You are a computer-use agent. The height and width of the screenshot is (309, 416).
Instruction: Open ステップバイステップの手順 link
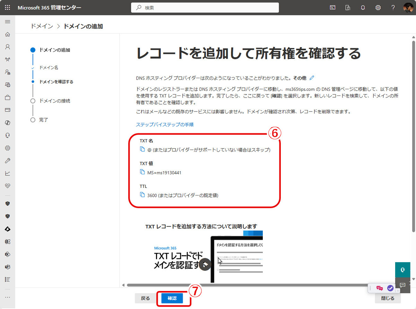click(165, 124)
